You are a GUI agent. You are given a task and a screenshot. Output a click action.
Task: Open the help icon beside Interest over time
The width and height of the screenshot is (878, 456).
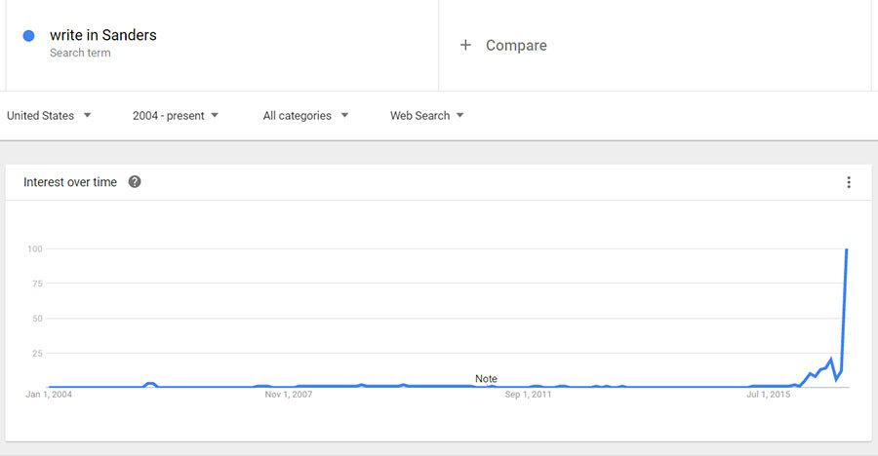pyautogui.click(x=135, y=181)
